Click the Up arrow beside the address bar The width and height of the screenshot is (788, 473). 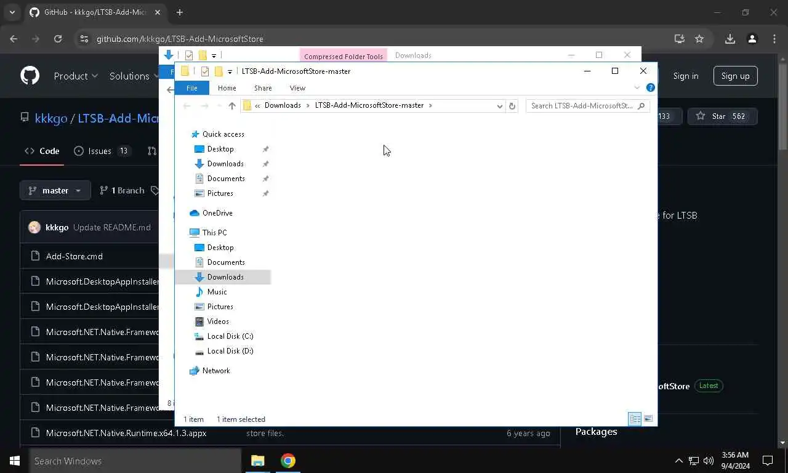point(232,106)
